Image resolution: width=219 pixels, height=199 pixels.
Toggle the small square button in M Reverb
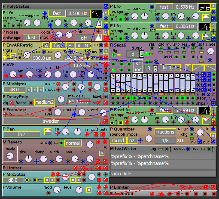102,153
